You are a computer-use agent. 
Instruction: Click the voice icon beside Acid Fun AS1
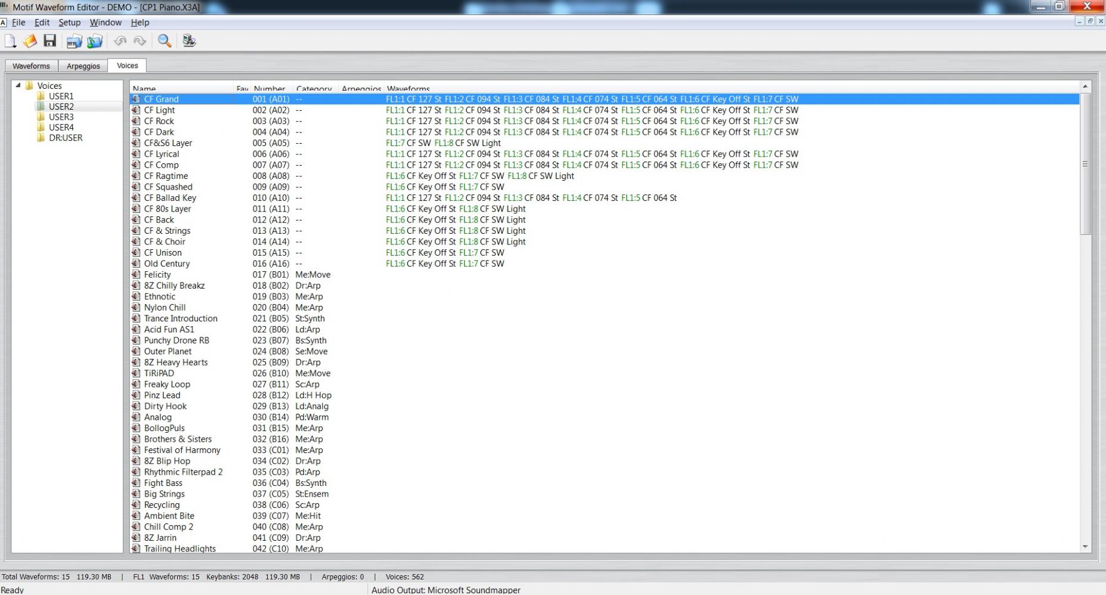(136, 330)
